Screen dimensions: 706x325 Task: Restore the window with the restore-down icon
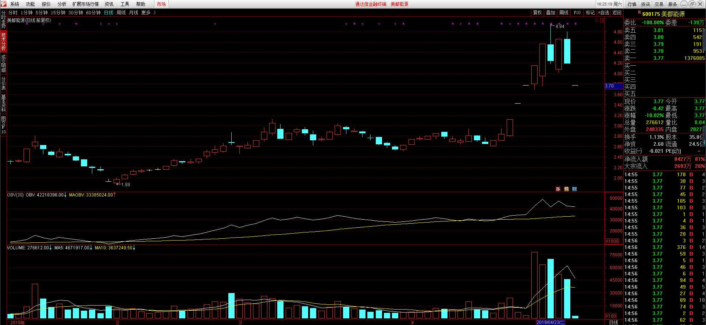(692, 4)
